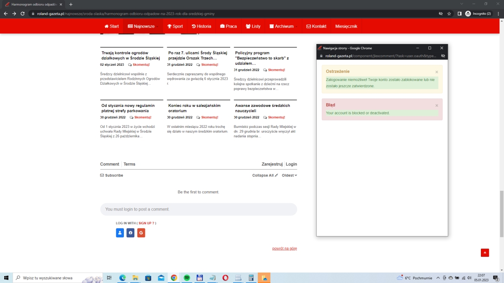The height and width of the screenshot is (283, 504).
Task: Expand the Oldest sort dropdown
Action: (289, 175)
